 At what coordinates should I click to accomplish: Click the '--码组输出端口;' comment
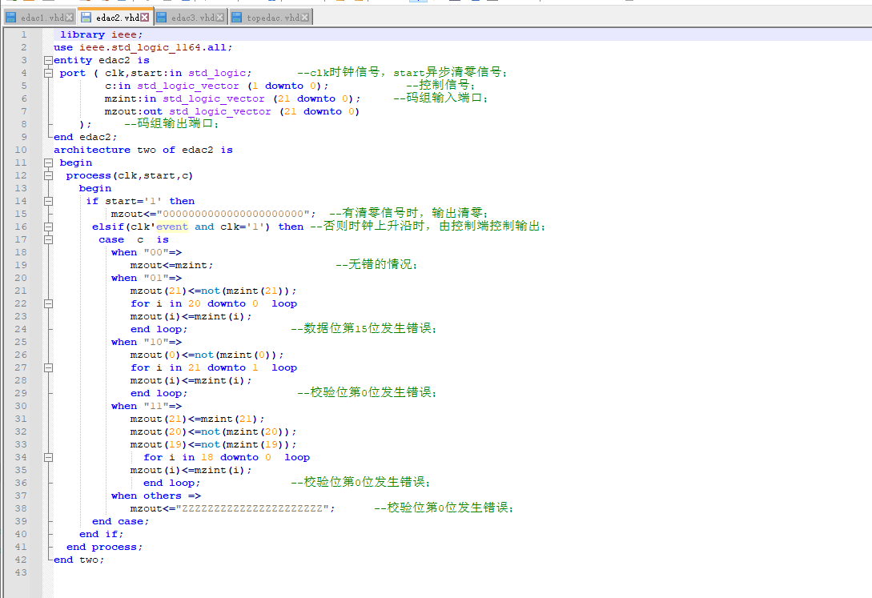coord(171,123)
